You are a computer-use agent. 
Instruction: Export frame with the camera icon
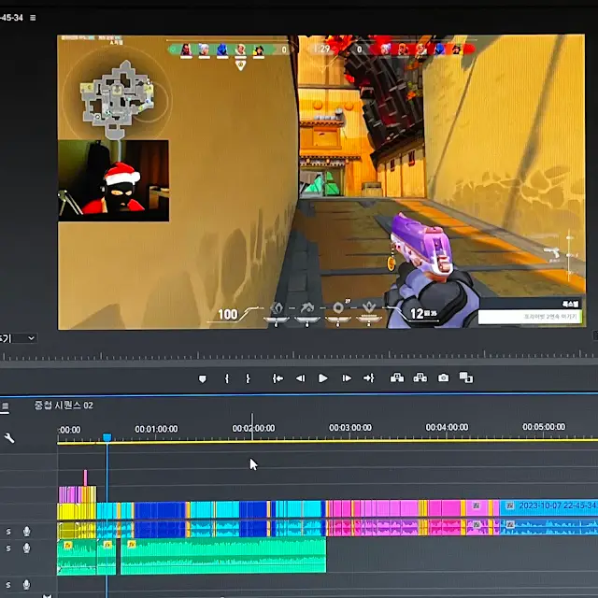coord(443,377)
